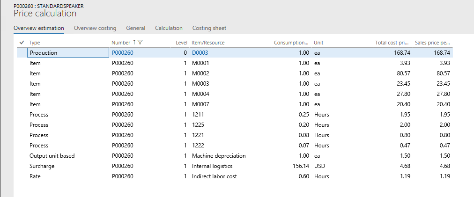
Task: Go to the Calculation tab
Action: pyautogui.click(x=169, y=28)
